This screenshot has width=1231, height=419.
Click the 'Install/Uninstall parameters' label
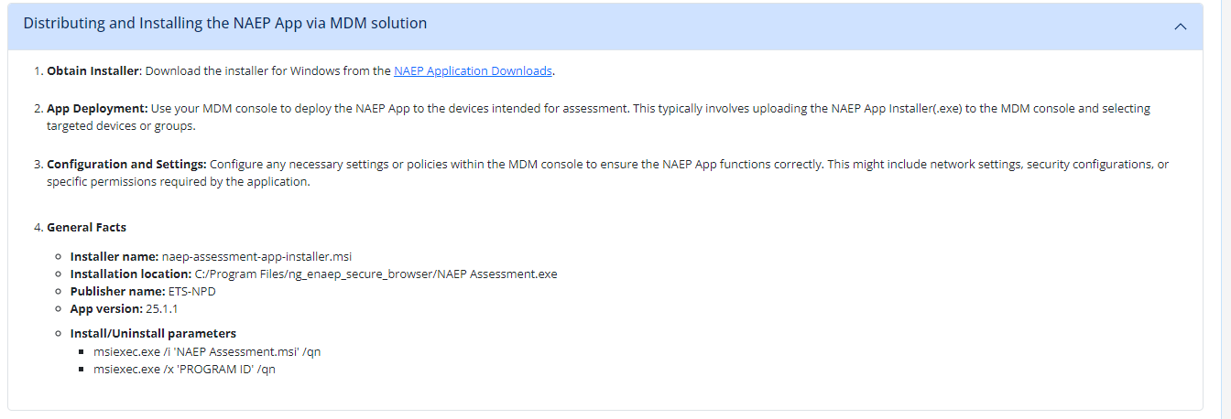point(153,333)
